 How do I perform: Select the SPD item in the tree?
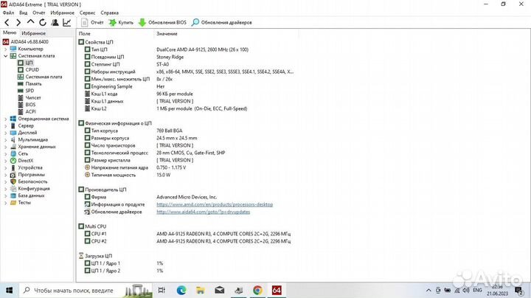26,91
